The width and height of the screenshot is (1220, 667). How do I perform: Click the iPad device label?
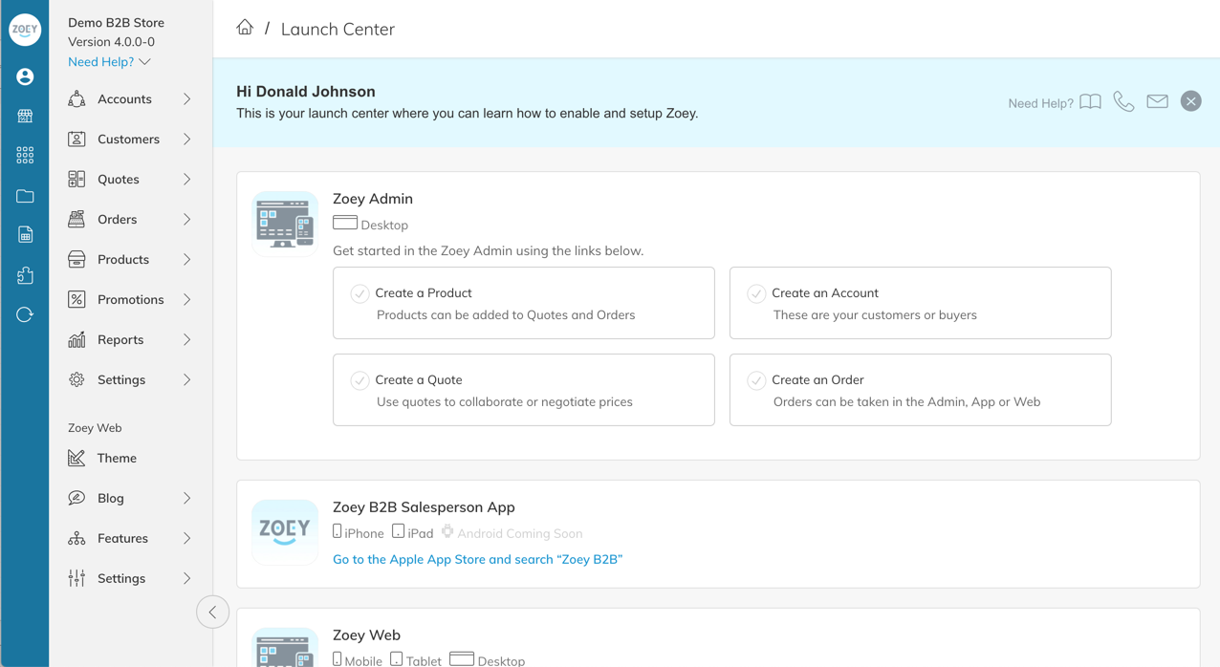[413, 532]
